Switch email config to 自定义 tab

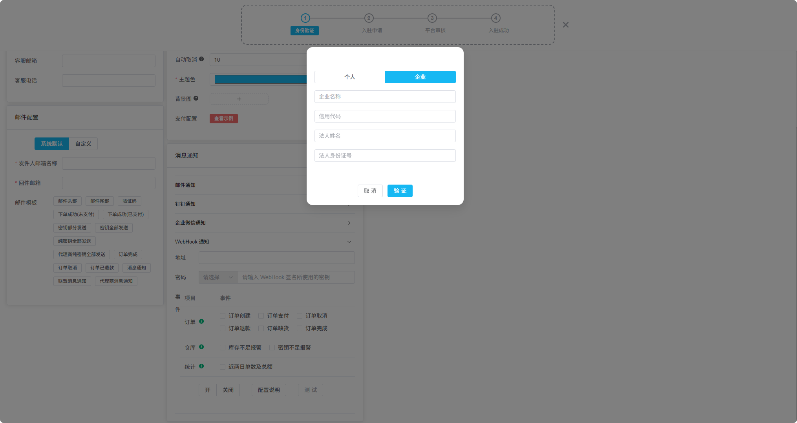pos(83,143)
